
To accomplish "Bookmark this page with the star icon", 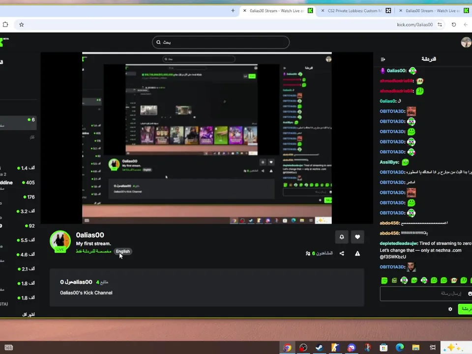I will [x=21, y=25].
